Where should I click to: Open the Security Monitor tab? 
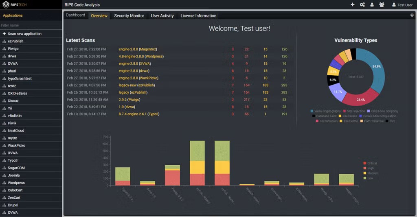(129, 16)
